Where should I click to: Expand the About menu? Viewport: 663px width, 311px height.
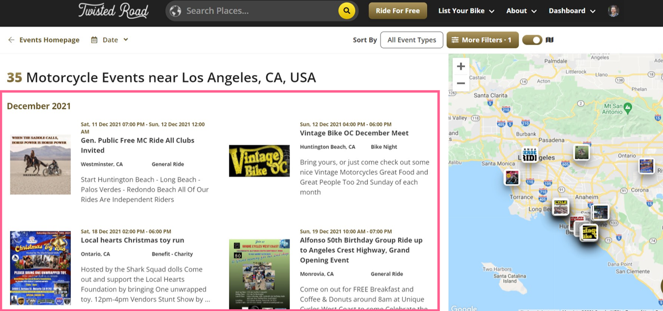522,11
